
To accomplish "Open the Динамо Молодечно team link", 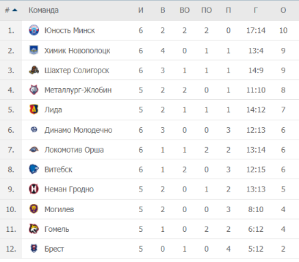I will click(78, 130).
